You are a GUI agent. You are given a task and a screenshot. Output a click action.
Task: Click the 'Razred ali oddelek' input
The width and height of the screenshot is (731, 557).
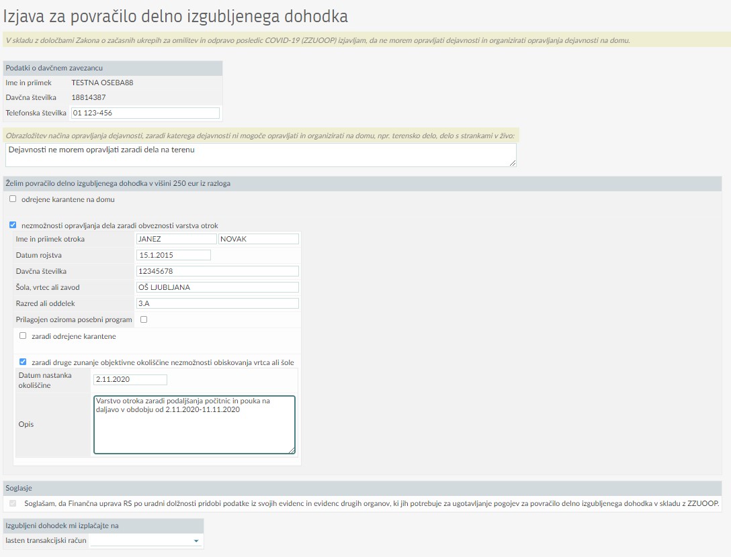pyautogui.click(x=216, y=303)
